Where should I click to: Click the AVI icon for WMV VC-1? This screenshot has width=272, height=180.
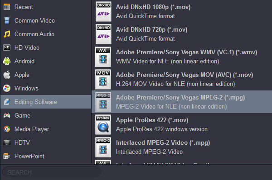tap(103, 57)
